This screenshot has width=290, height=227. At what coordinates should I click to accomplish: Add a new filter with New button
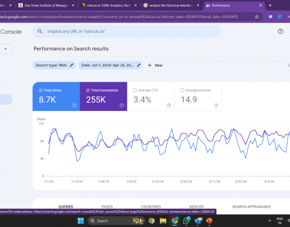click(x=155, y=65)
